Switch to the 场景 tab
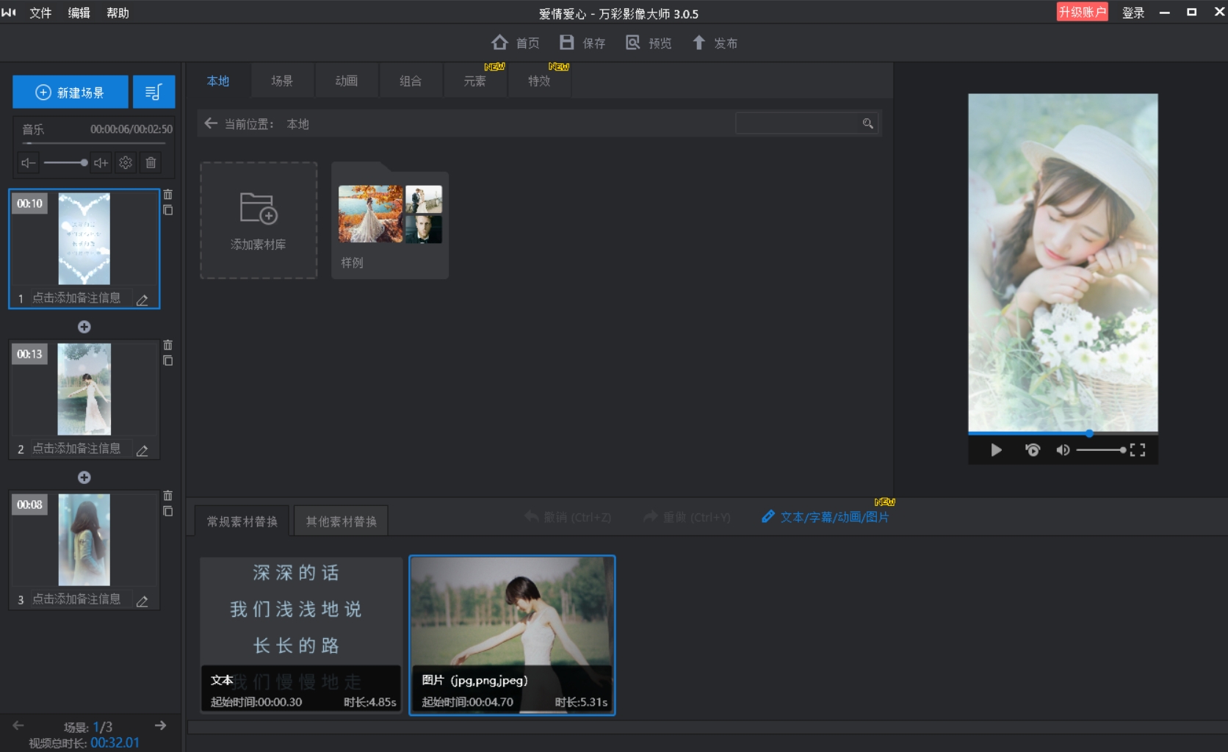This screenshot has height=752, width=1228. coord(282,81)
